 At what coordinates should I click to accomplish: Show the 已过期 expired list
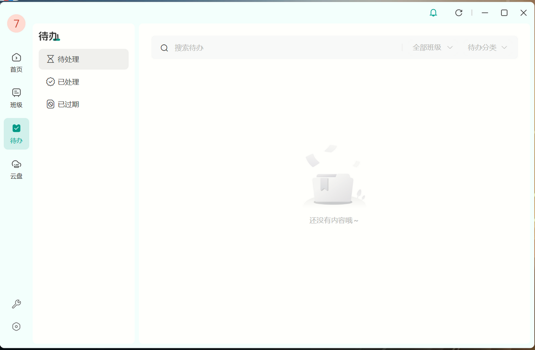[69, 104]
